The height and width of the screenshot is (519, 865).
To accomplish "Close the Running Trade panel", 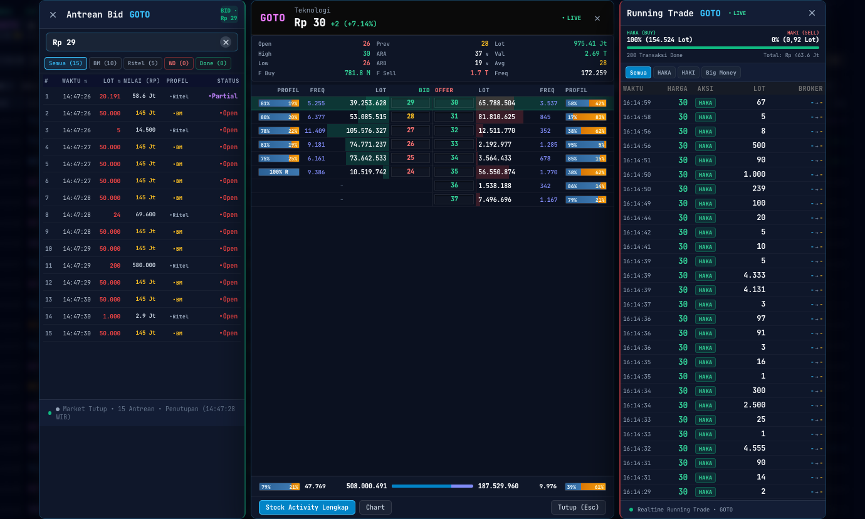I will click(812, 13).
